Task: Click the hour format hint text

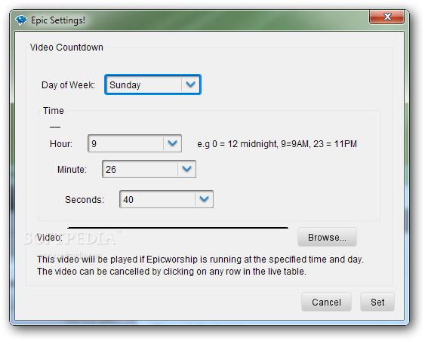Action: (277, 144)
